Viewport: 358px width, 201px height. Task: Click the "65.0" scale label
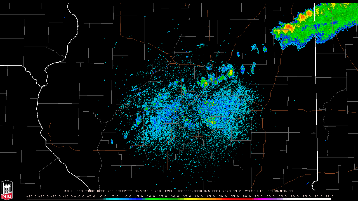(258, 196)
